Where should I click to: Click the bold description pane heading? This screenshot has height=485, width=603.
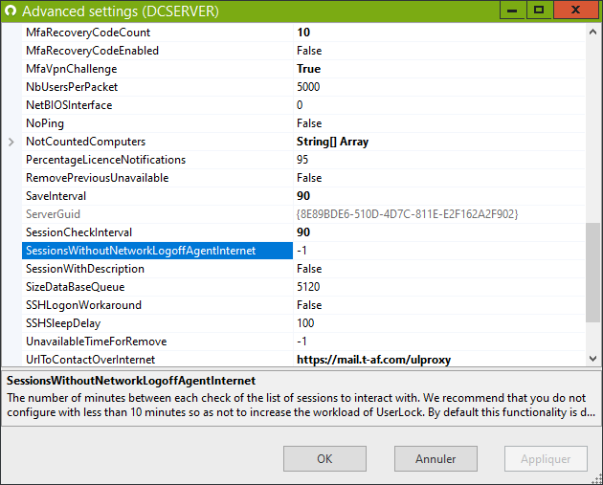[x=131, y=381]
